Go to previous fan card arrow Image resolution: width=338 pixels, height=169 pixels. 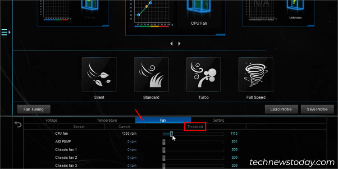pos(171,44)
